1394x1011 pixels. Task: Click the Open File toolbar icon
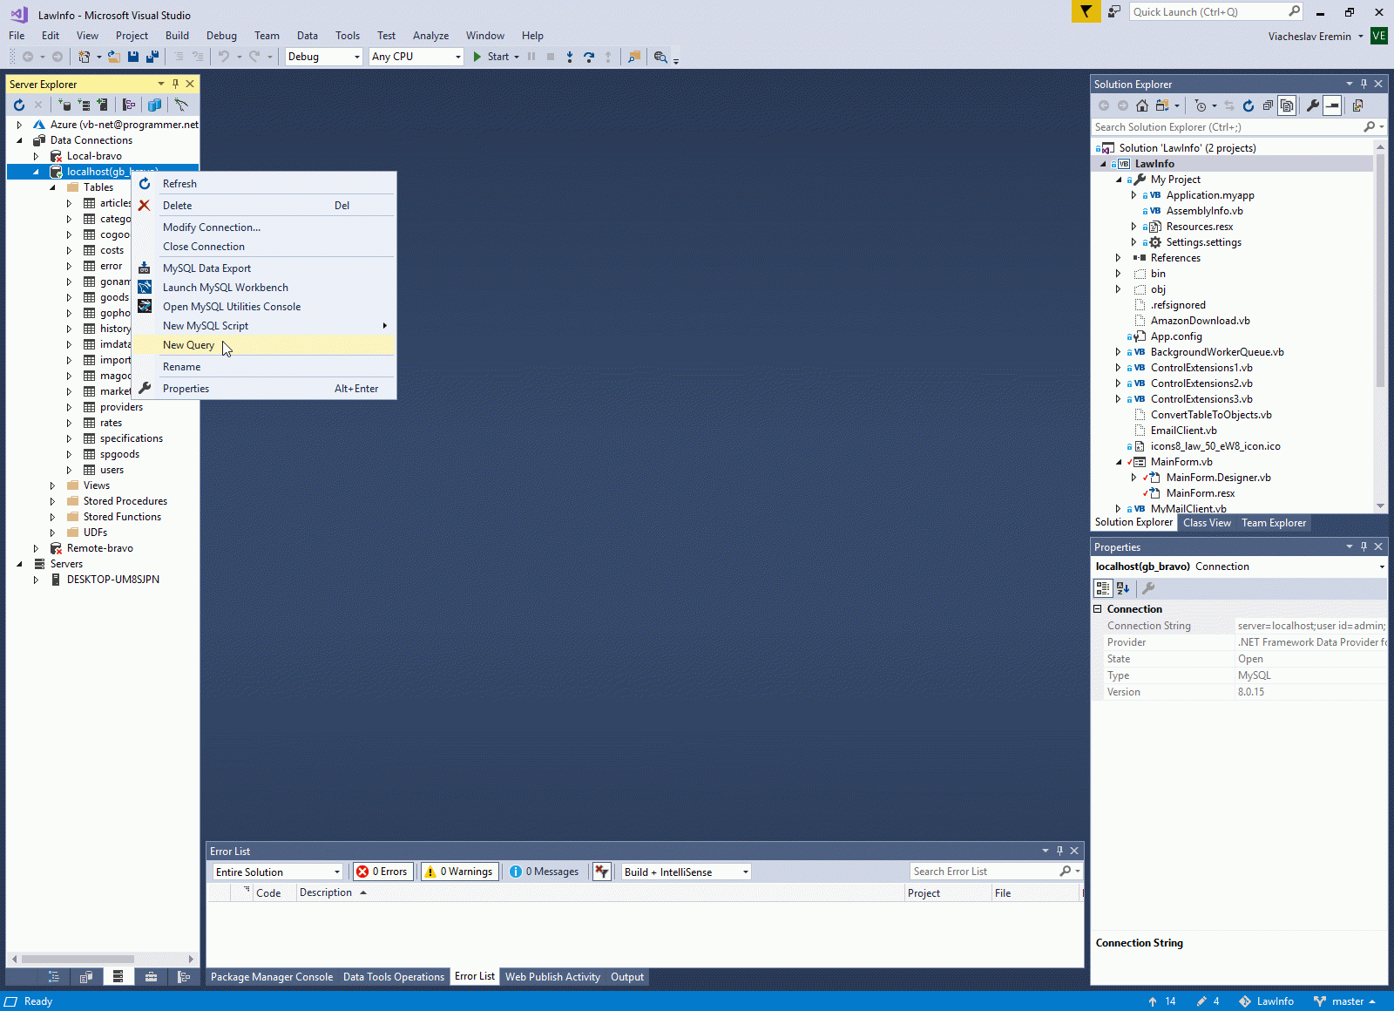pos(114,57)
